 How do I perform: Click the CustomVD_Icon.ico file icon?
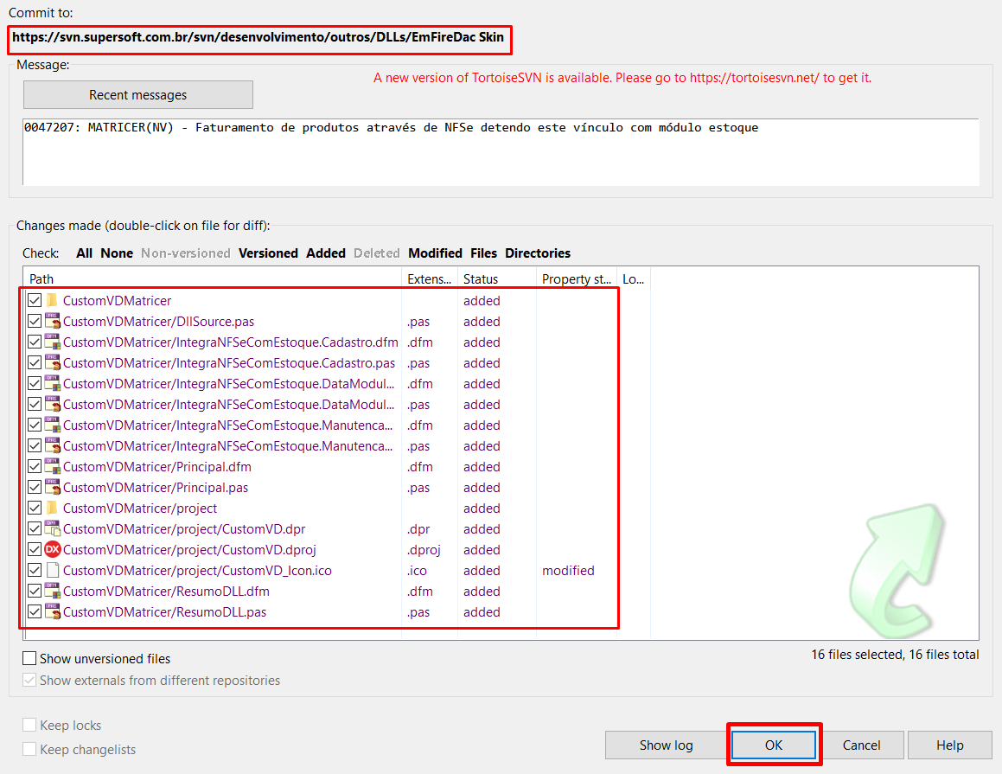click(52, 571)
